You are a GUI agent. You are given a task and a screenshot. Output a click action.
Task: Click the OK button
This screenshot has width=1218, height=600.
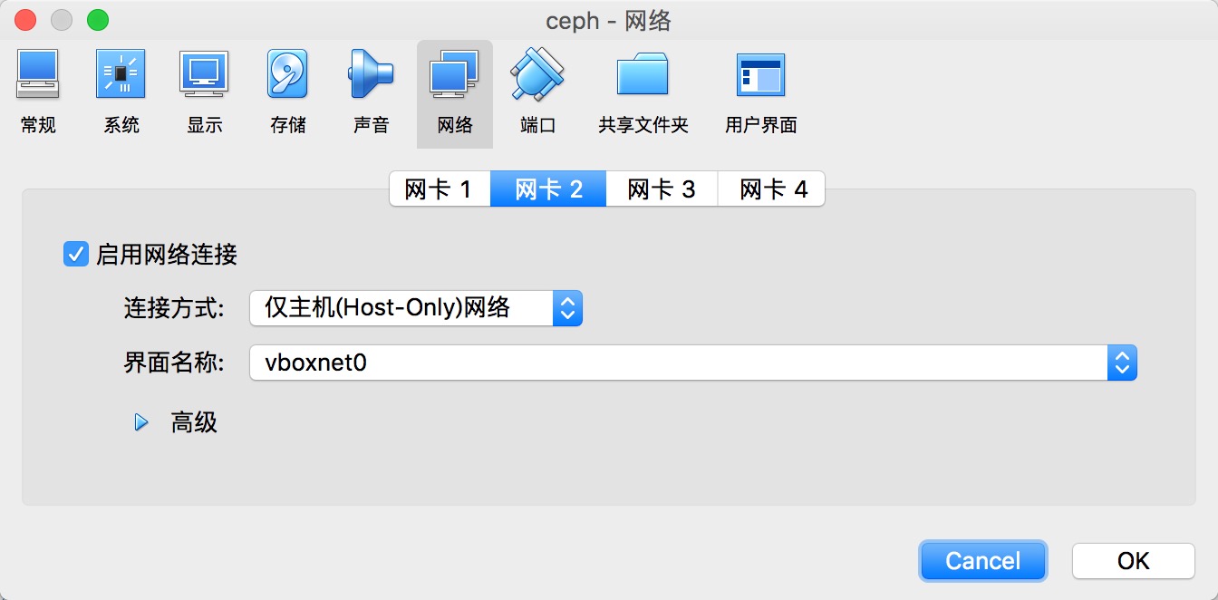tap(1133, 561)
